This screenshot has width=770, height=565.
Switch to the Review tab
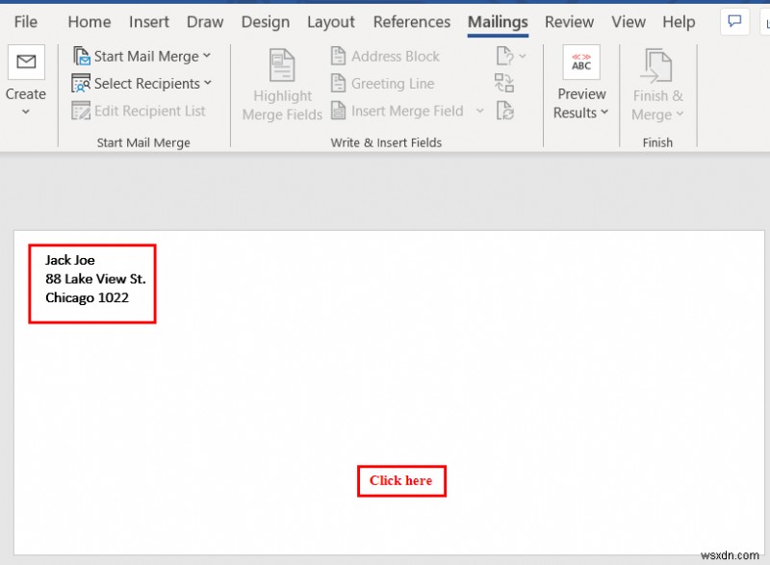(x=569, y=21)
